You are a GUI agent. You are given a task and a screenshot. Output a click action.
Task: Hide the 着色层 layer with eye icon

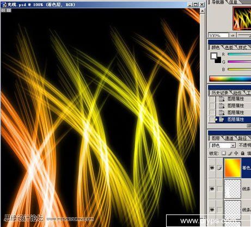point(212,168)
